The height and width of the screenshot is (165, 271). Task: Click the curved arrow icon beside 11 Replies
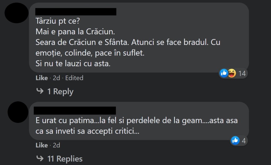[x=40, y=159]
